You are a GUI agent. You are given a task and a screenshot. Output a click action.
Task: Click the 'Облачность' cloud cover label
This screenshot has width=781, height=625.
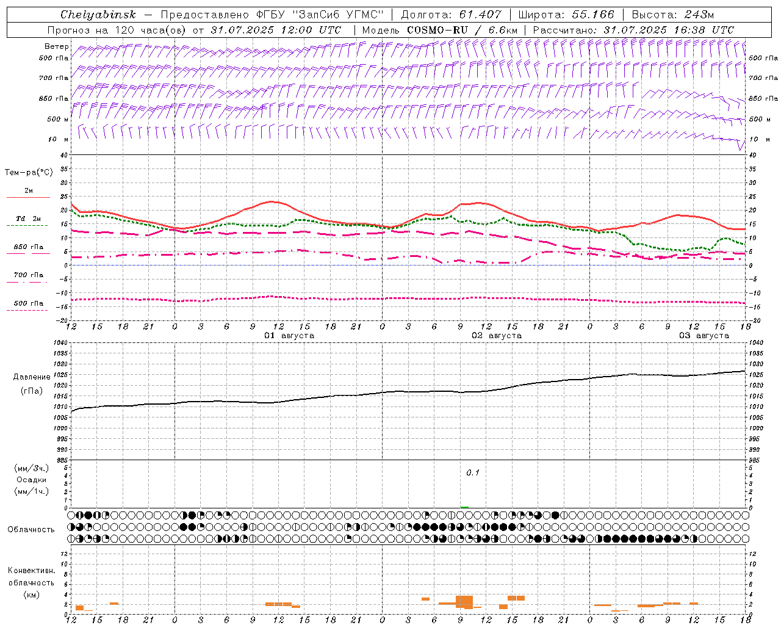[31, 529]
